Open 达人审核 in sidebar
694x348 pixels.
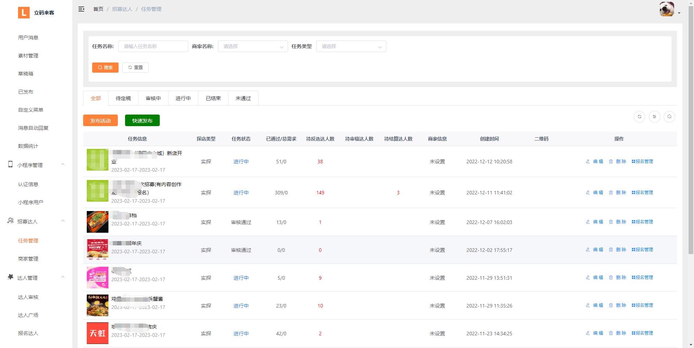pos(28,297)
